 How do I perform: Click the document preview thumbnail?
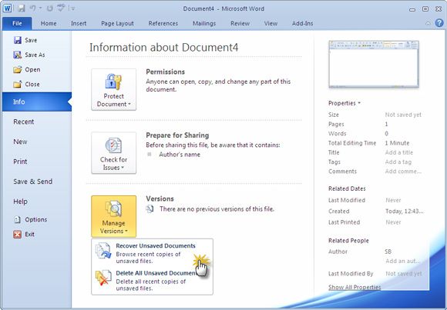click(374, 64)
